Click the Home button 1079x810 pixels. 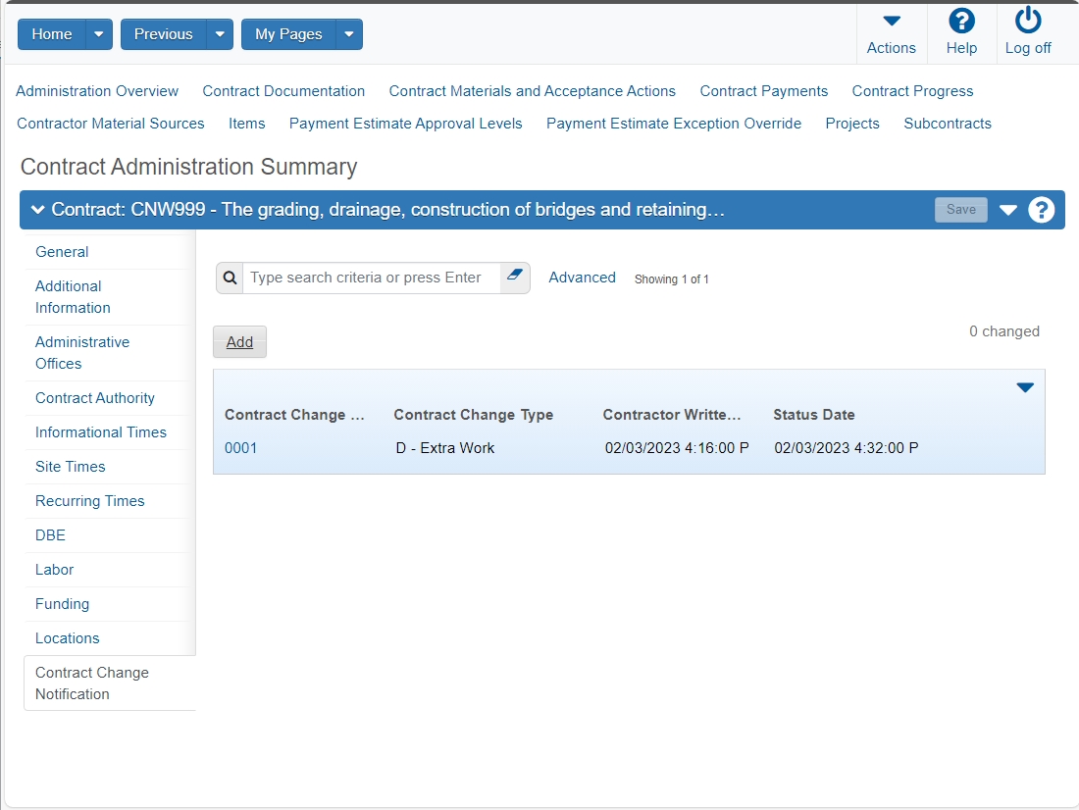[x=52, y=34]
